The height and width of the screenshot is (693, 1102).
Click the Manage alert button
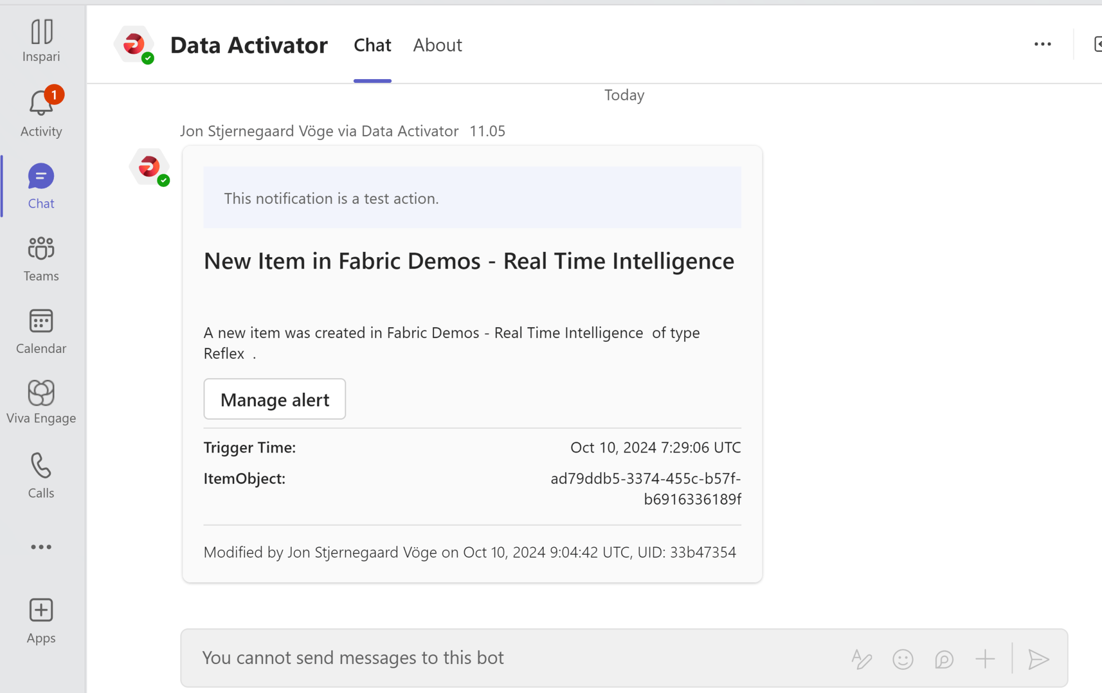[x=274, y=399]
